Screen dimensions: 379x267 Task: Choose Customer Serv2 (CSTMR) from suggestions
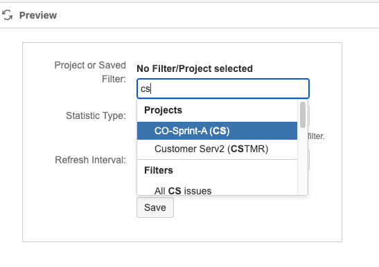pyautogui.click(x=217, y=149)
